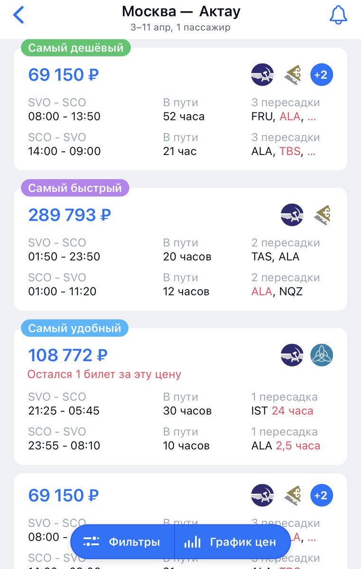Open the 108 772 ₽ ticket offer

click(180, 396)
